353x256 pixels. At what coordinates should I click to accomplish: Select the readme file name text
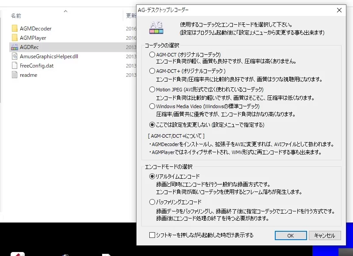coord(29,75)
